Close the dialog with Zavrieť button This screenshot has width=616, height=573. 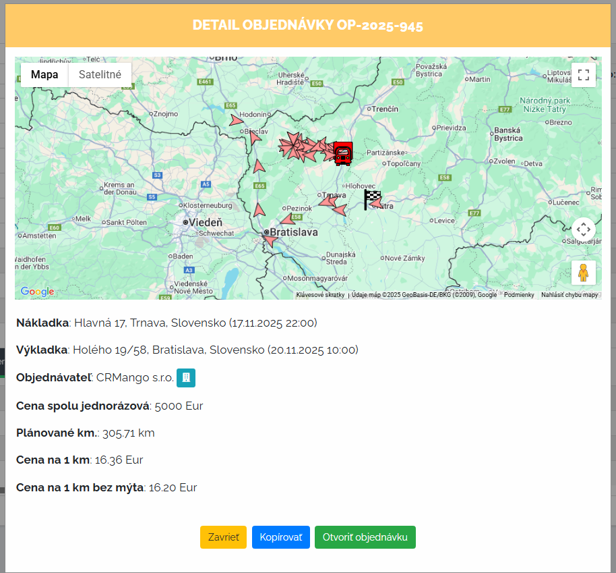click(223, 537)
